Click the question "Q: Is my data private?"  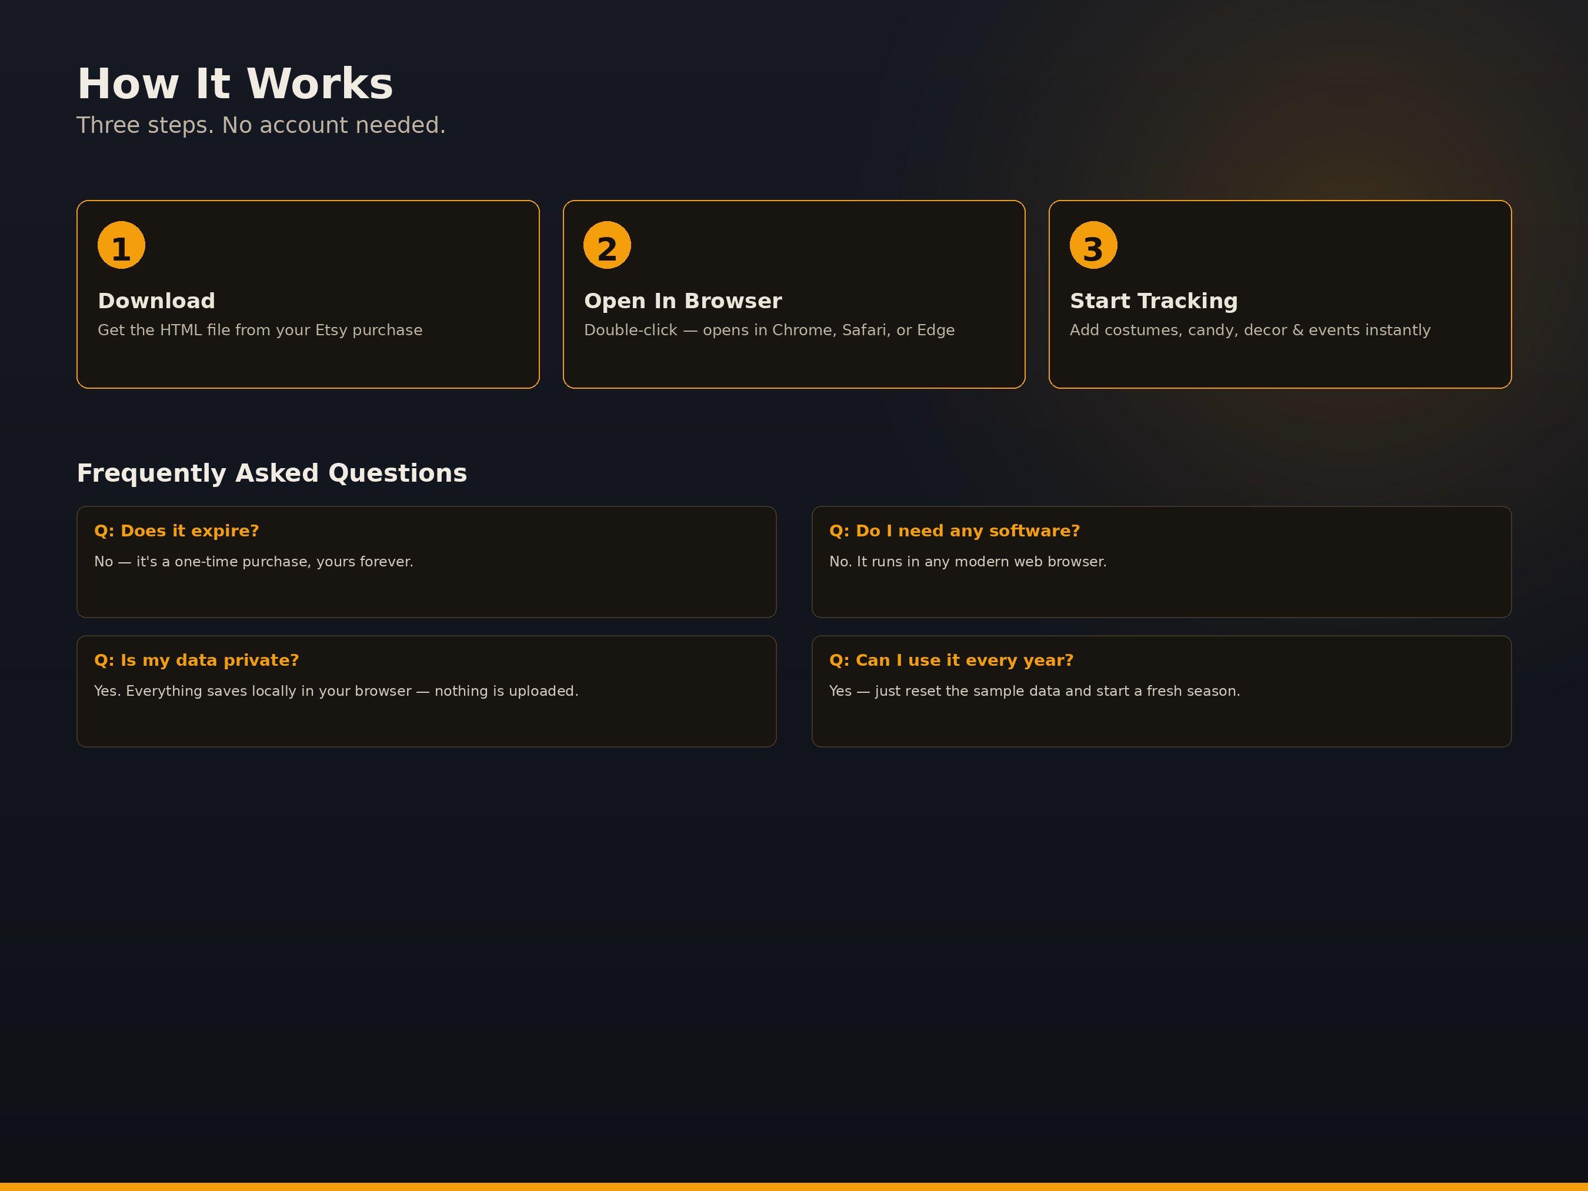tap(196, 660)
